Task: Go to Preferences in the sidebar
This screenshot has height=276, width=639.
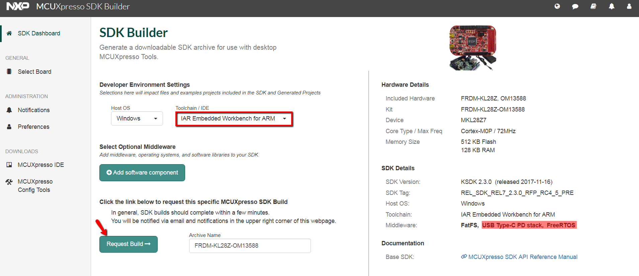Action: point(33,127)
